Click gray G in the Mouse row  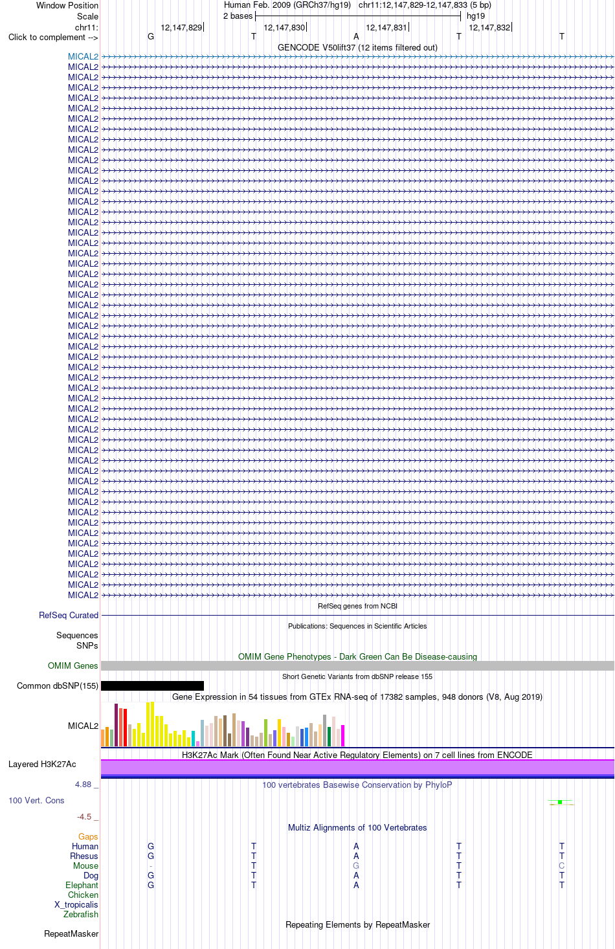tap(356, 865)
